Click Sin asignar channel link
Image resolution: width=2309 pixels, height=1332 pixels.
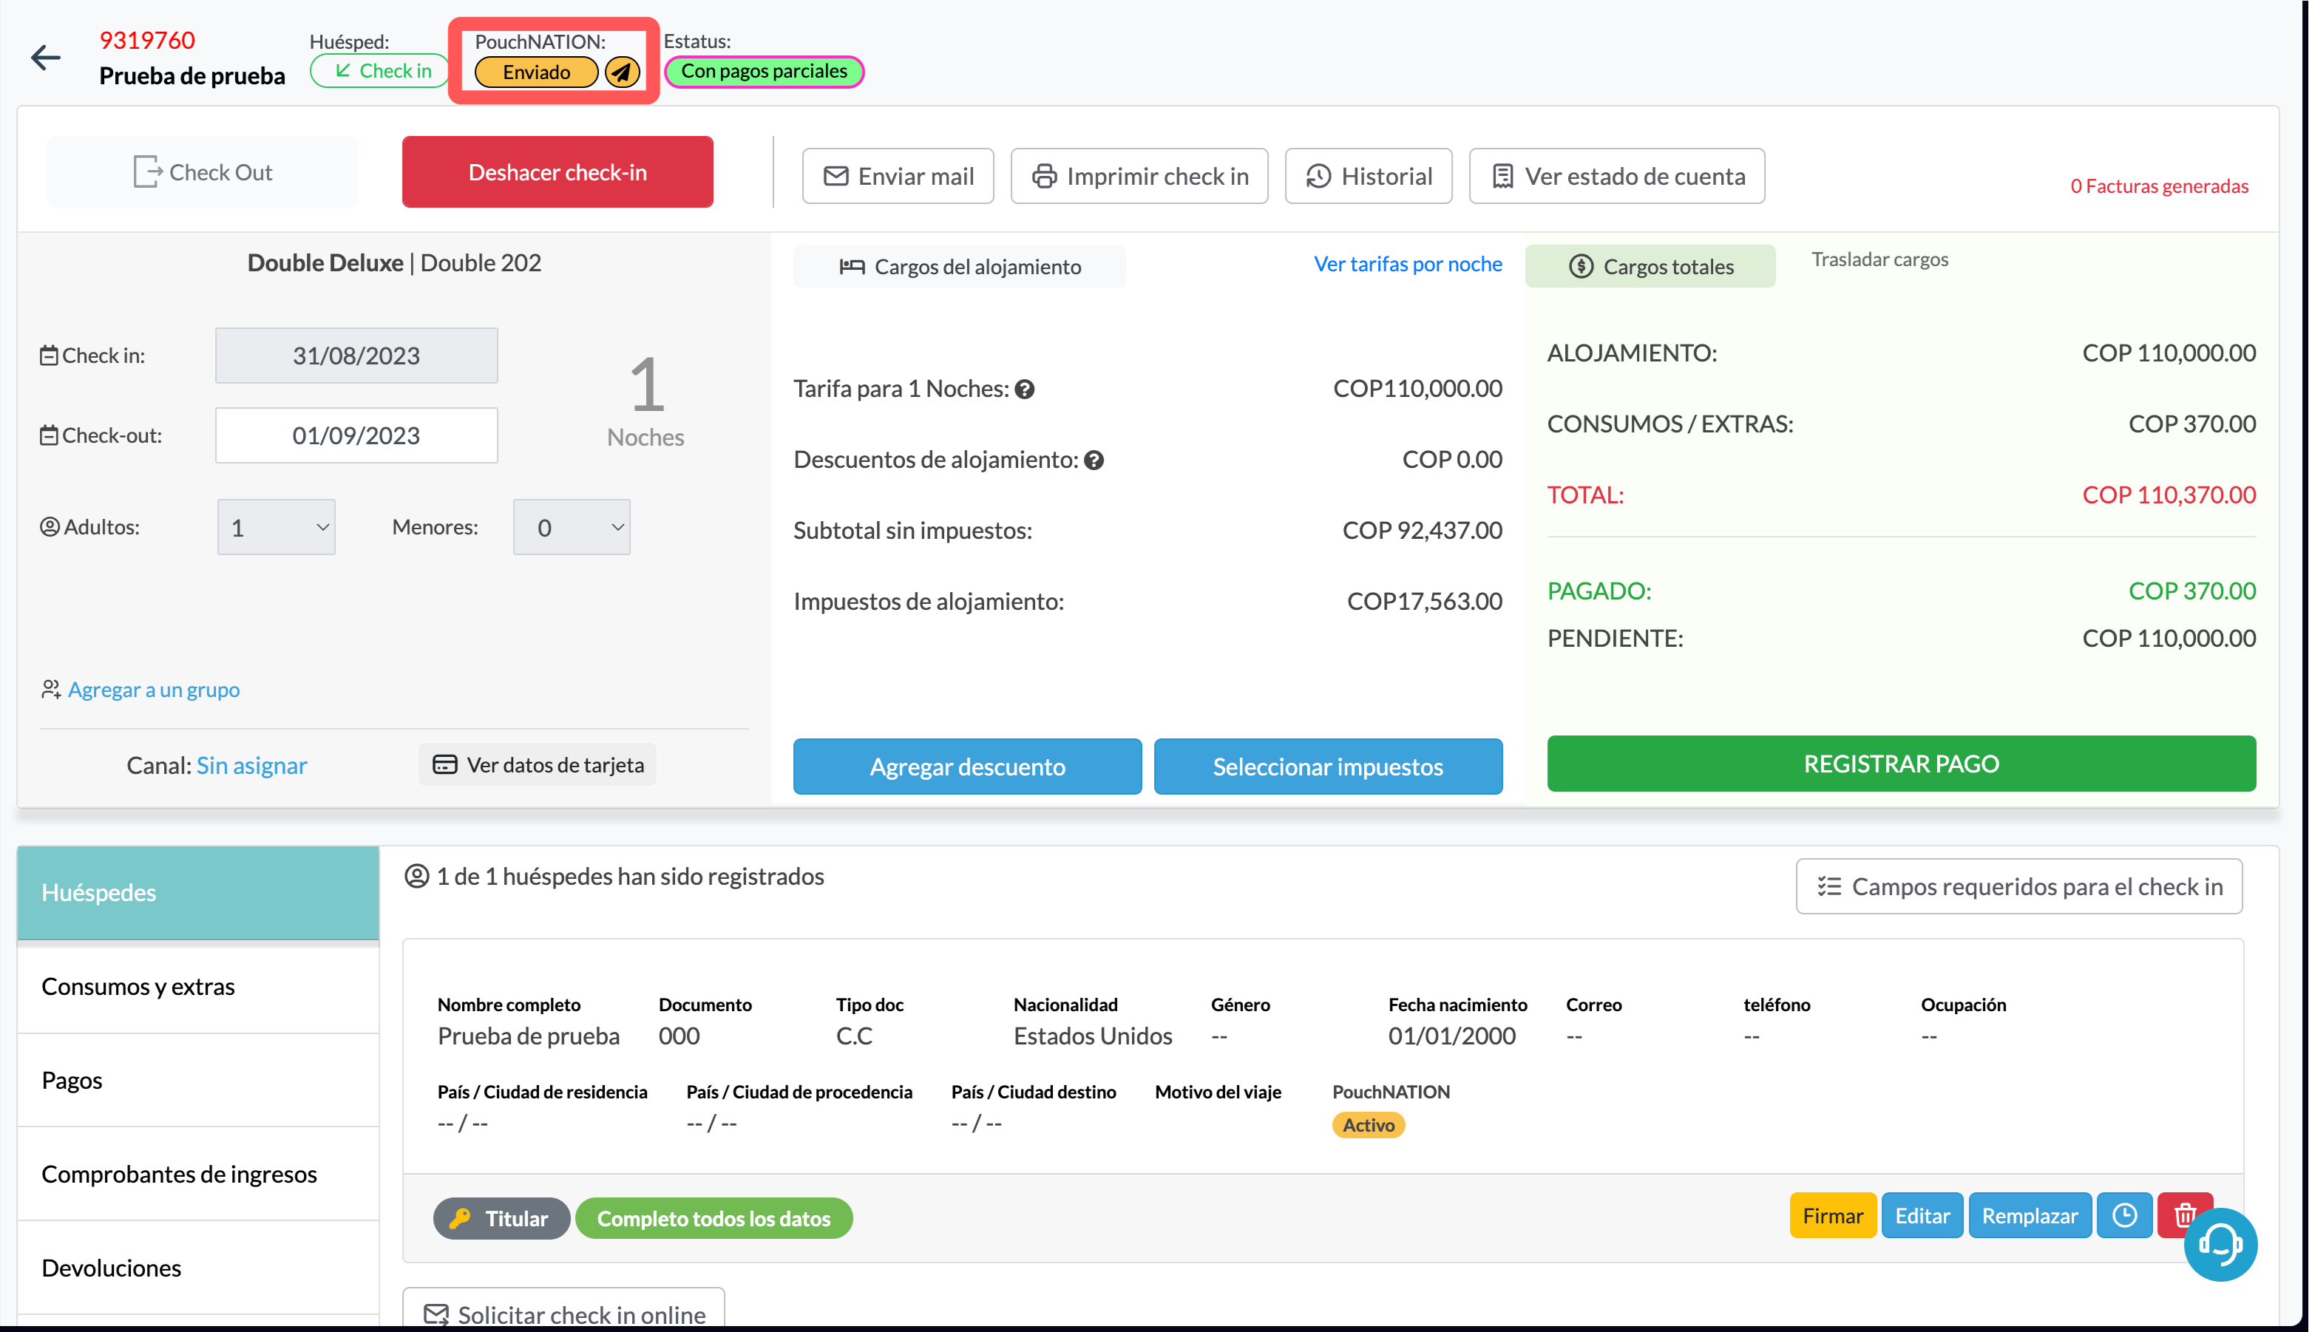(251, 765)
